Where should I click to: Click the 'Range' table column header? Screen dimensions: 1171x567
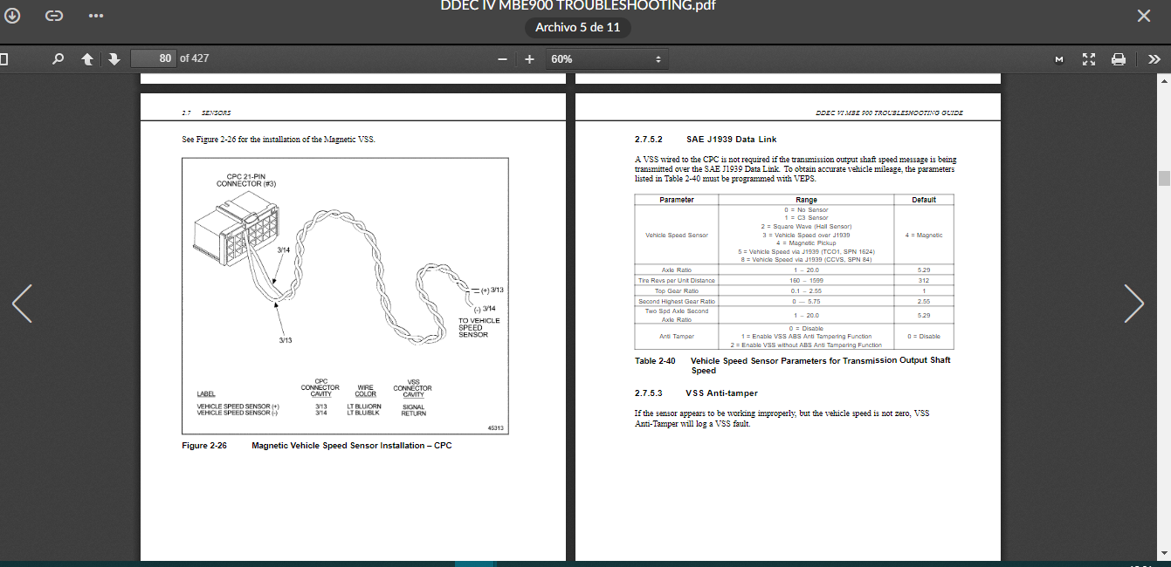[806, 200]
